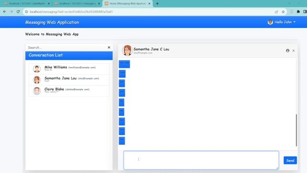Open the browser side panel icon

305,12
